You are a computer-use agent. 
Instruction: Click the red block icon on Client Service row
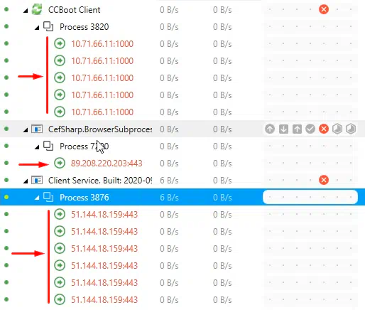pos(324,180)
